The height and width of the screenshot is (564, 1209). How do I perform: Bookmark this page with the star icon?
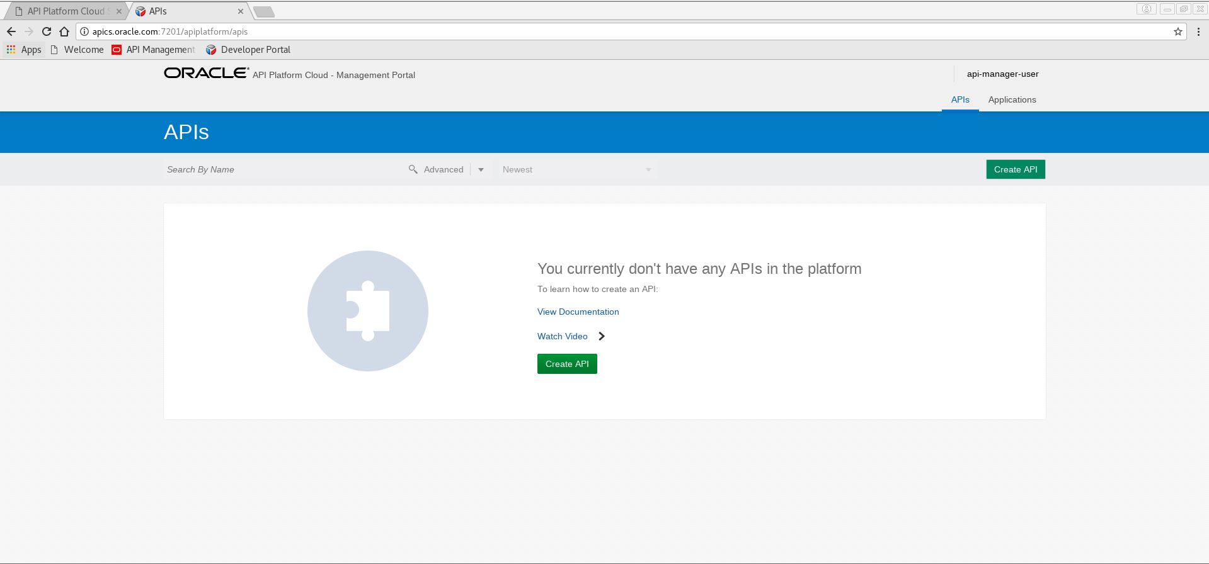tap(1177, 31)
